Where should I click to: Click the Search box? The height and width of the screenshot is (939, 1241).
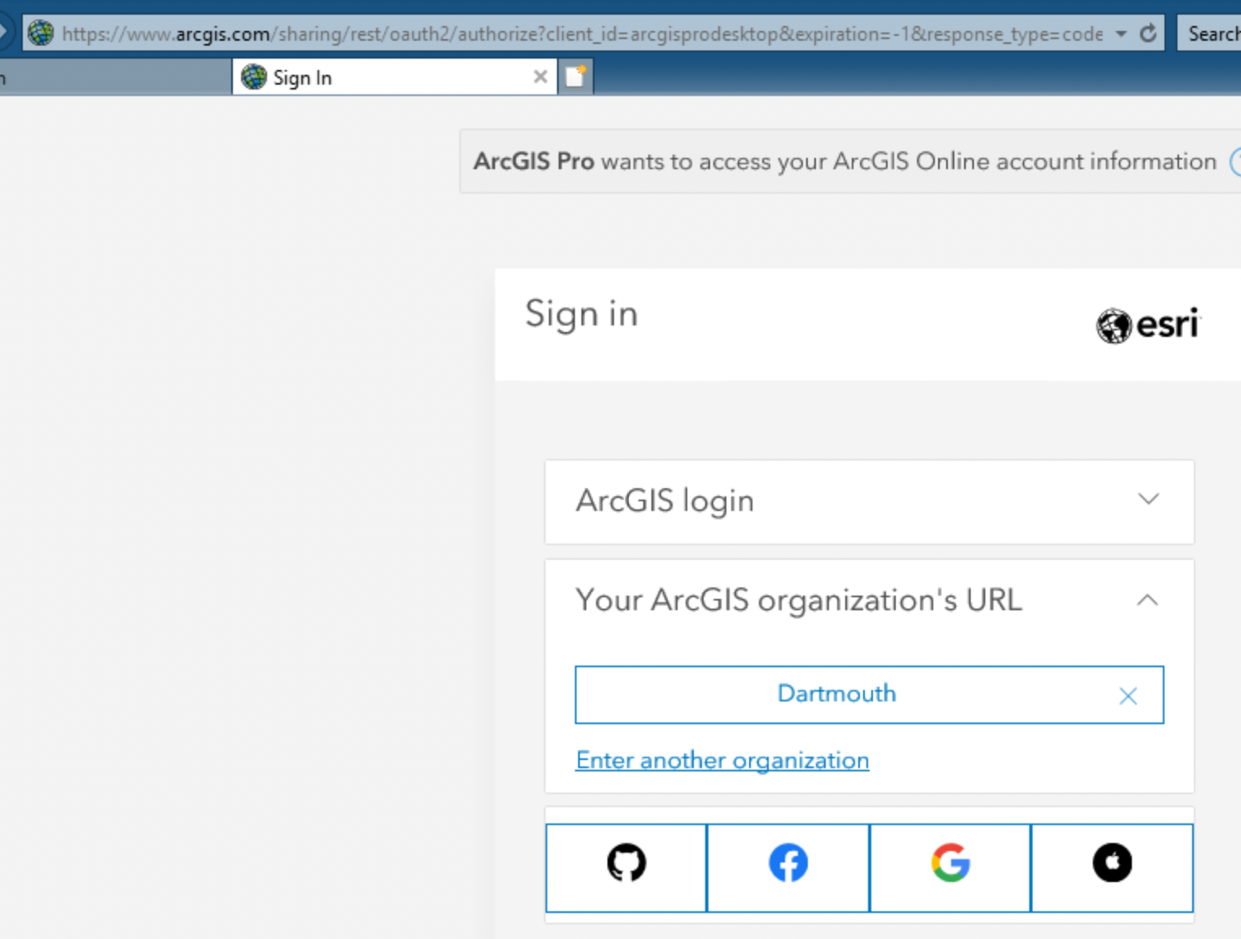point(1210,33)
